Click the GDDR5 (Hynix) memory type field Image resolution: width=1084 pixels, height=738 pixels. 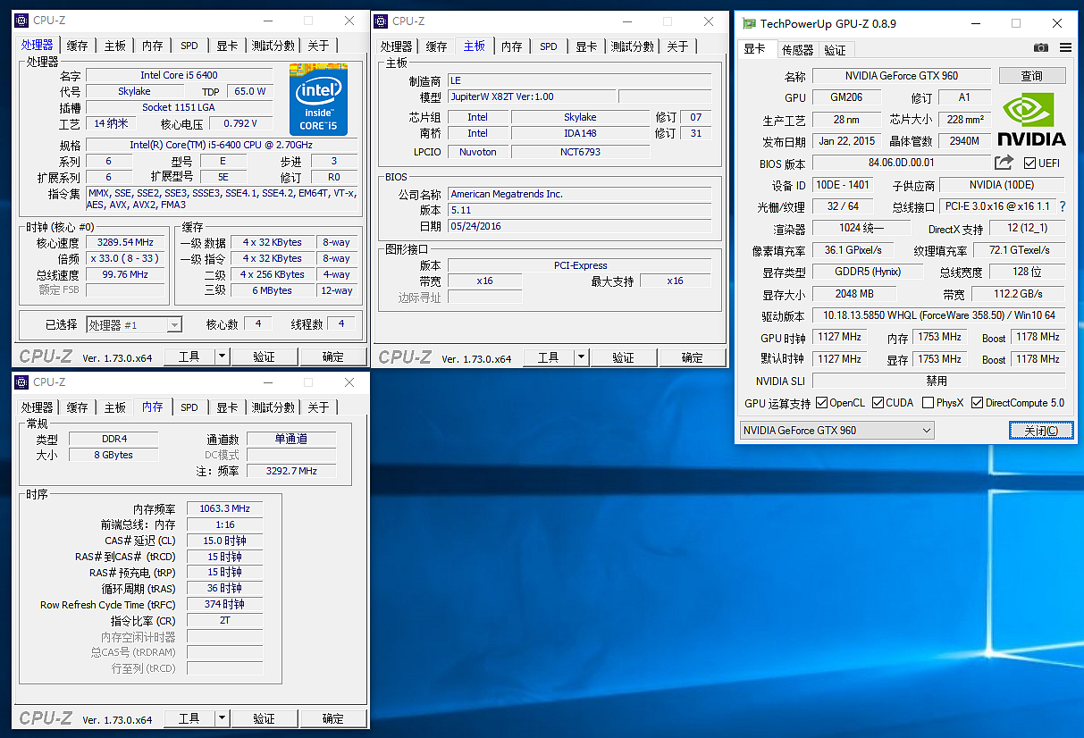click(x=868, y=272)
